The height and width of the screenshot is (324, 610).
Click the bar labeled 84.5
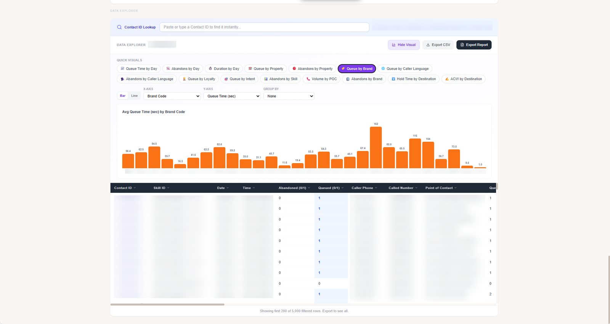154,157
